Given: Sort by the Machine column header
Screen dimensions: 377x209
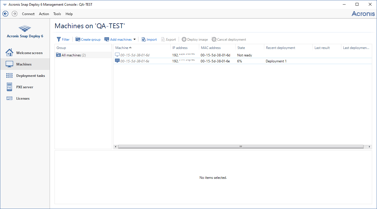Looking at the screenshot, I should [122, 48].
